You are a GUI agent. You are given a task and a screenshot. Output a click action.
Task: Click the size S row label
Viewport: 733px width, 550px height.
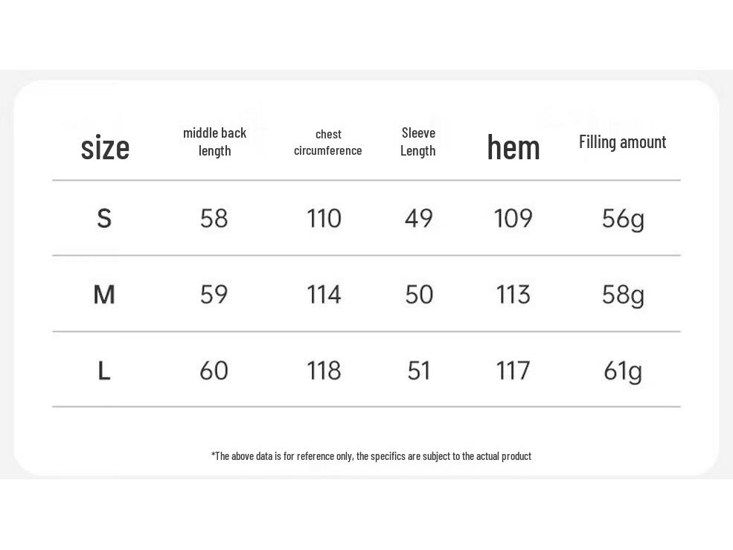(x=104, y=218)
